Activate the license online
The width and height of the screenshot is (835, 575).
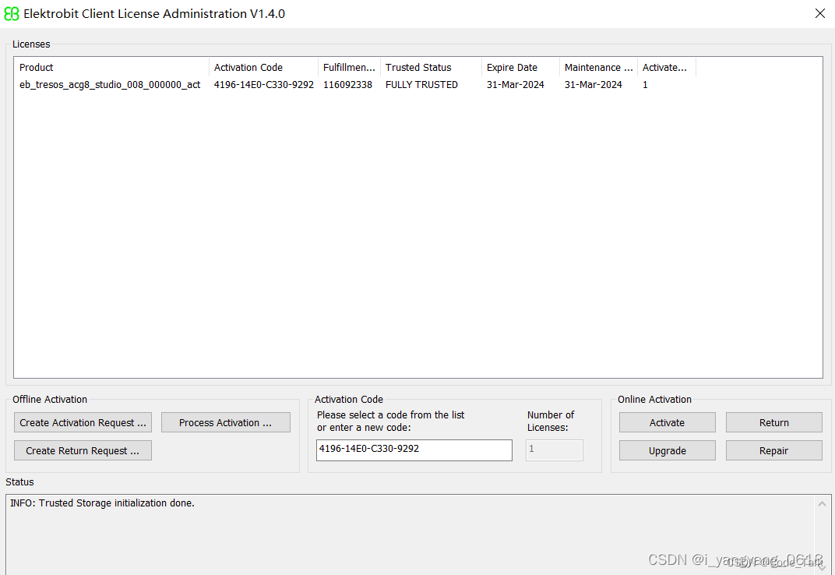click(x=667, y=422)
